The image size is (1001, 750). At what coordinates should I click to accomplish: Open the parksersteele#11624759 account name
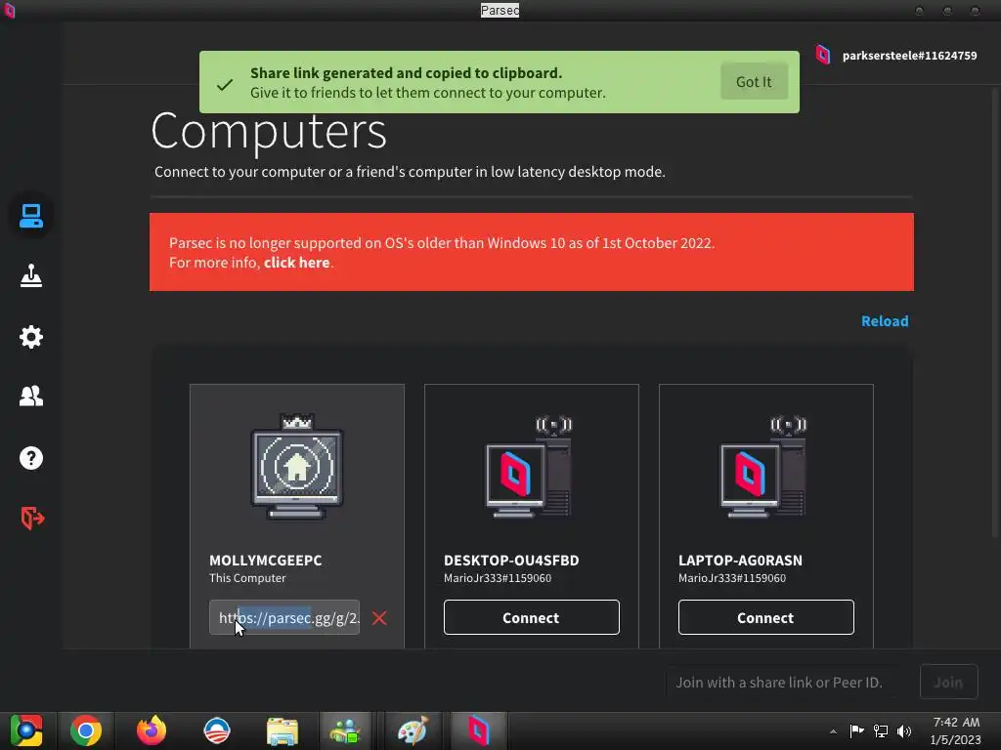click(x=910, y=56)
